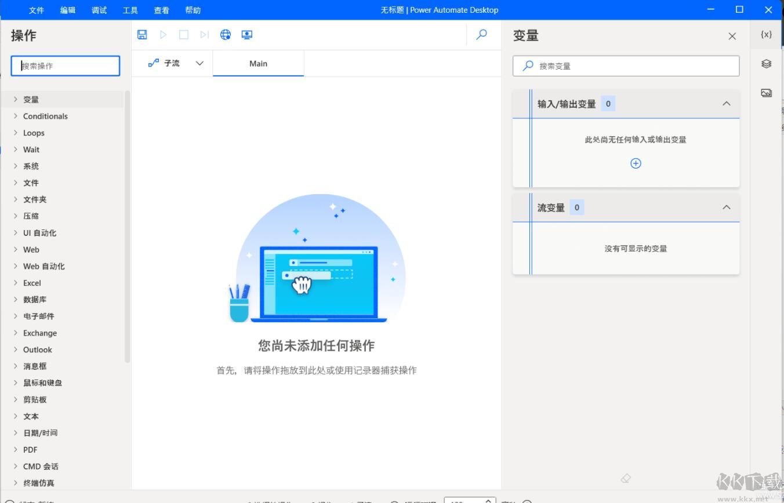Viewport: 784px width, 503px height.
Task: Launch the Web recorder
Action: [226, 34]
